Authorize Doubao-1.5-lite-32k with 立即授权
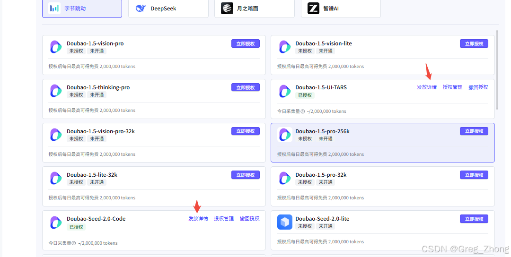Viewport: 511px width, 257px height. pyautogui.click(x=246, y=175)
